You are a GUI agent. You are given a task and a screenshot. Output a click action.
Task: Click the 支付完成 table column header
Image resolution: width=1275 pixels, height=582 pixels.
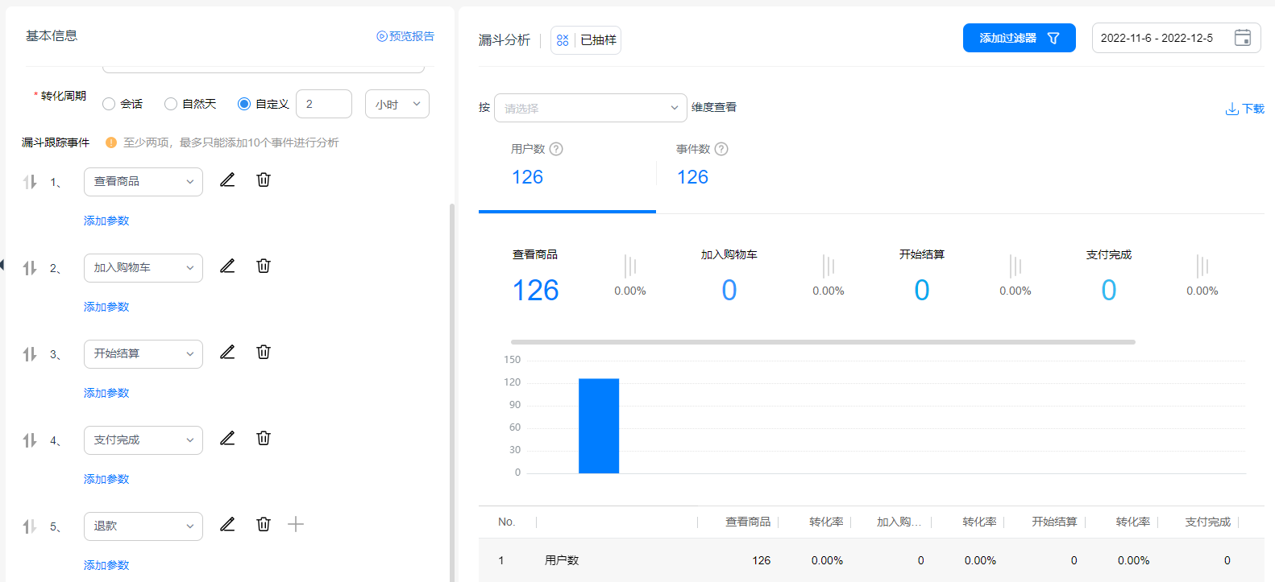(x=1207, y=522)
